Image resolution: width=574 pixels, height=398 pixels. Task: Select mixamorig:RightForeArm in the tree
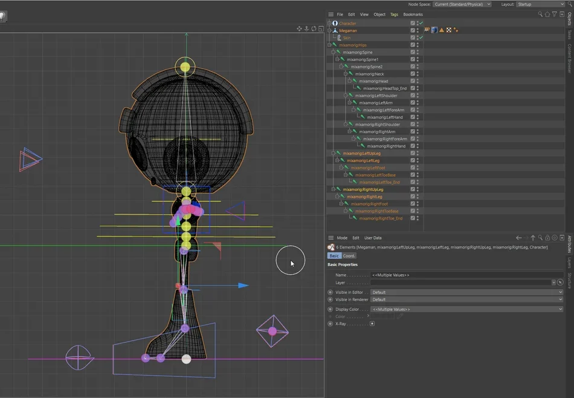click(x=385, y=139)
